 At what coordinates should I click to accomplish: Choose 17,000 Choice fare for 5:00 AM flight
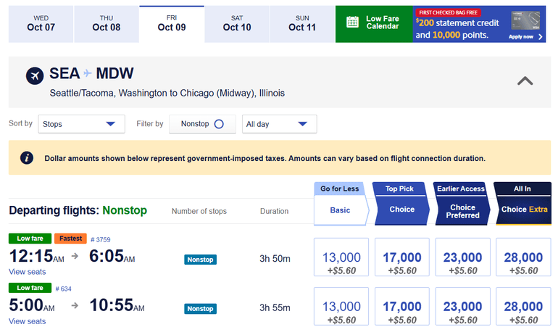pyautogui.click(x=402, y=306)
